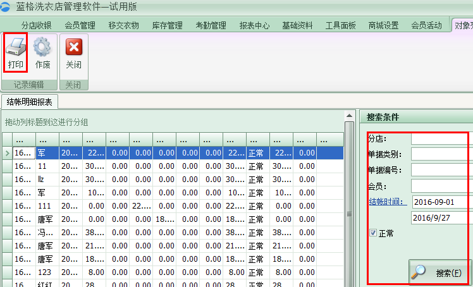Click the 结帐时间 link
Viewport: 473px width, 287px height.
pyautogui.click(x=388, y=202)
